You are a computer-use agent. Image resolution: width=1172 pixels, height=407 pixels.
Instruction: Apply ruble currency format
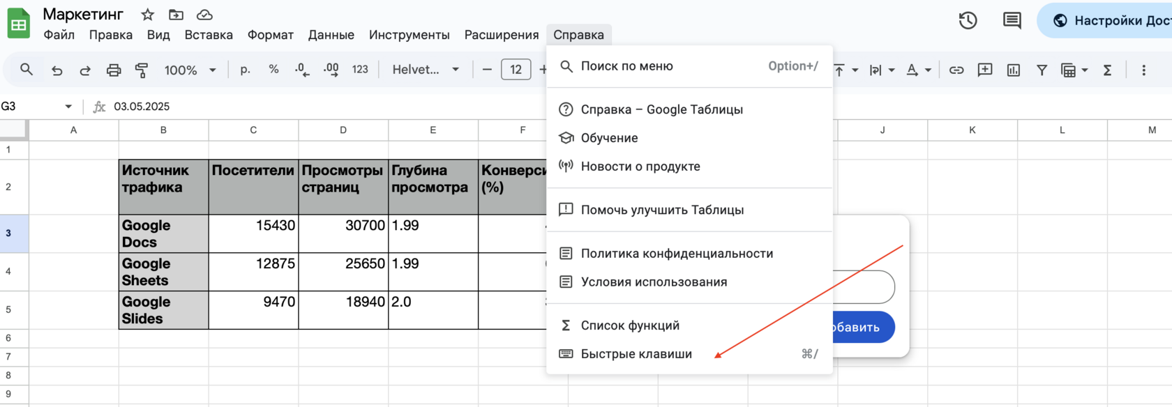click(245, 70)
